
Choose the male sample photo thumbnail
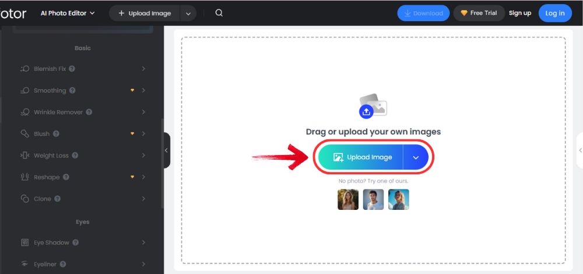[373, 199]
